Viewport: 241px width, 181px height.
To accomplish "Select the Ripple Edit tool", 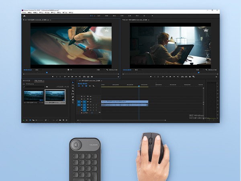I will coord(73,88).
